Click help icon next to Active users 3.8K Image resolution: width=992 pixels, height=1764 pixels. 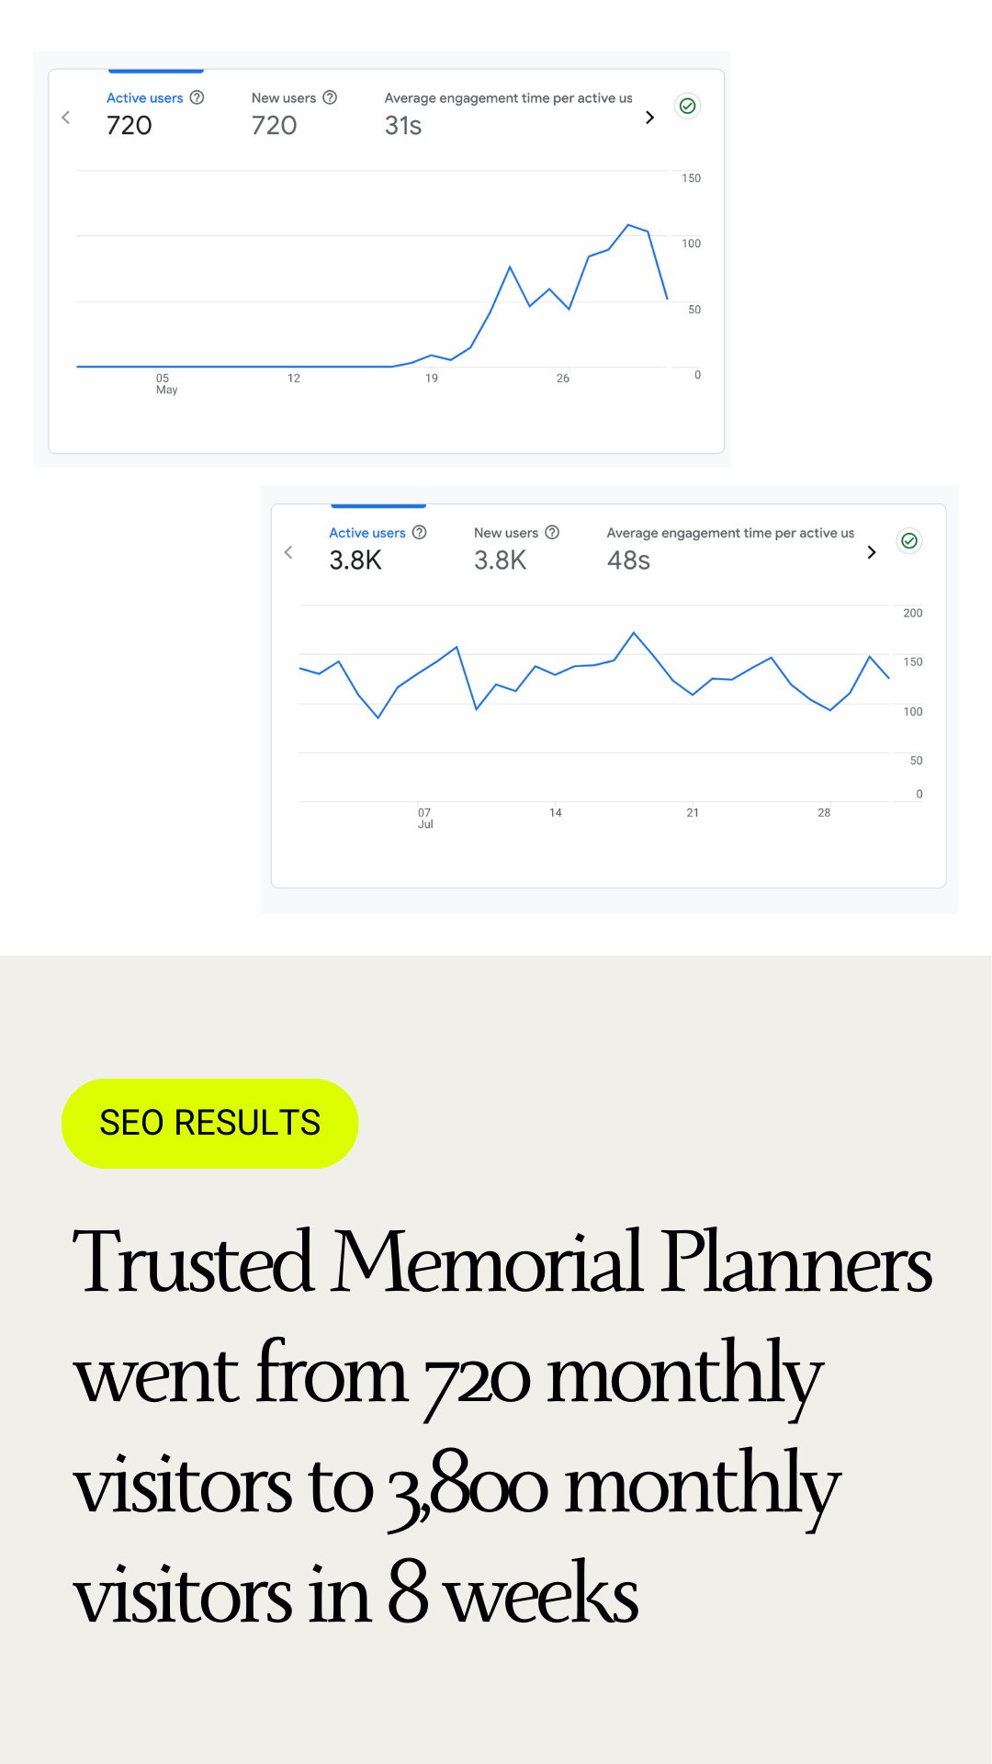pos(420,532)
